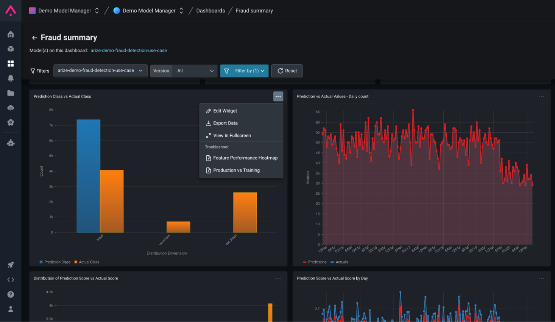Click the Prediction Class vs Actual Class title
This screenshot has height=322, width=555.
(x=62, y=96)
